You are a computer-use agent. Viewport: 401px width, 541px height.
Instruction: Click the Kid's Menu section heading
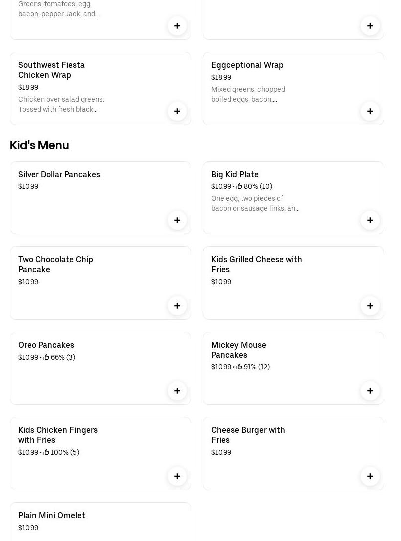39,145
